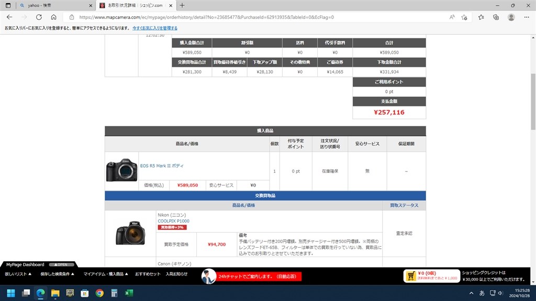This screenshot has height=301, width=536.
Task: Open the EOS R5 Mark II ボディ link
Action: [162, 166]
